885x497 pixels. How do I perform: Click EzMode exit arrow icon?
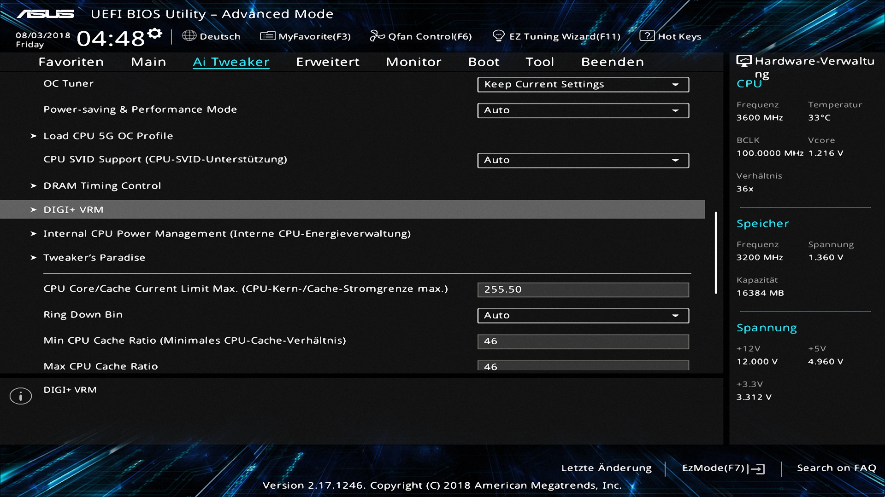pos(756,468)
